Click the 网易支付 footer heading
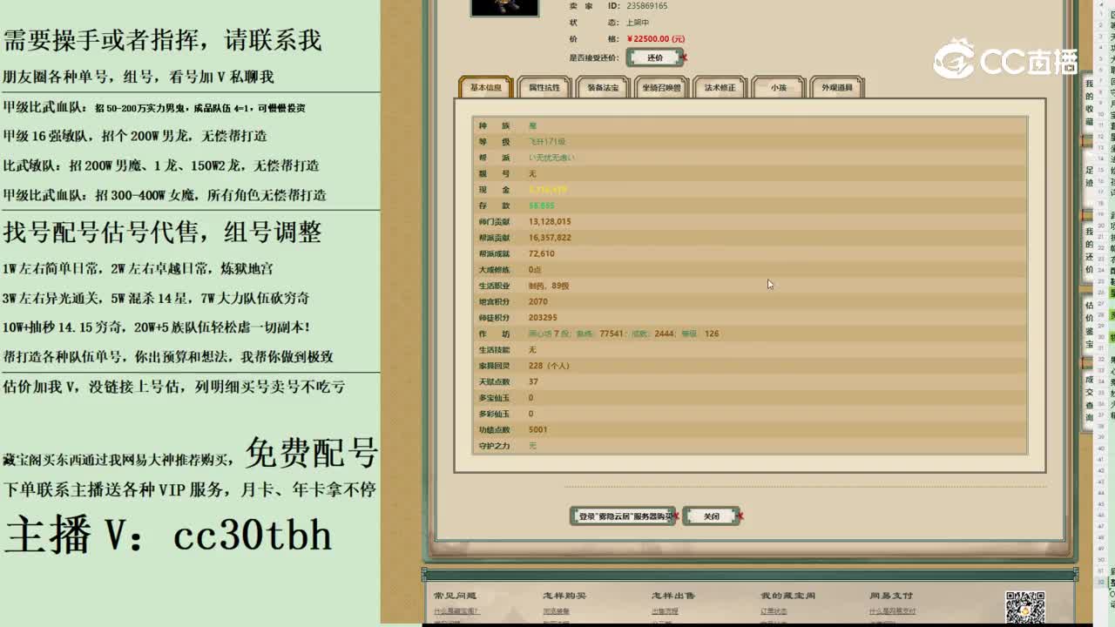Viewport: 1115px width, 627px height. coord(891,596)
